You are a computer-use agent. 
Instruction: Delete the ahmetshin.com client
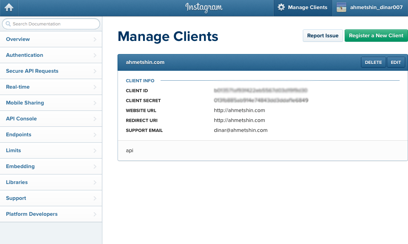coord(373,62)
